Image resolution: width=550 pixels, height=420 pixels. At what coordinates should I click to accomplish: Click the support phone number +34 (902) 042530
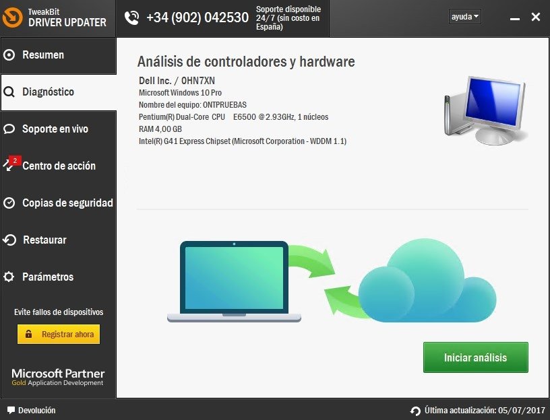[197, 17]
